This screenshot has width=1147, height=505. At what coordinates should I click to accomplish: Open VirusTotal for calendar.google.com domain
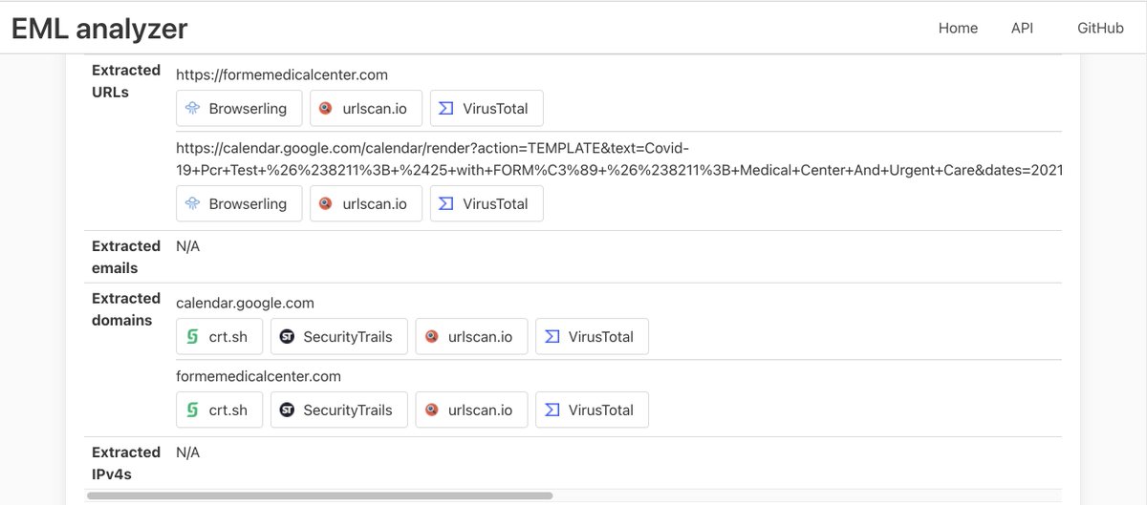[592, 336]
